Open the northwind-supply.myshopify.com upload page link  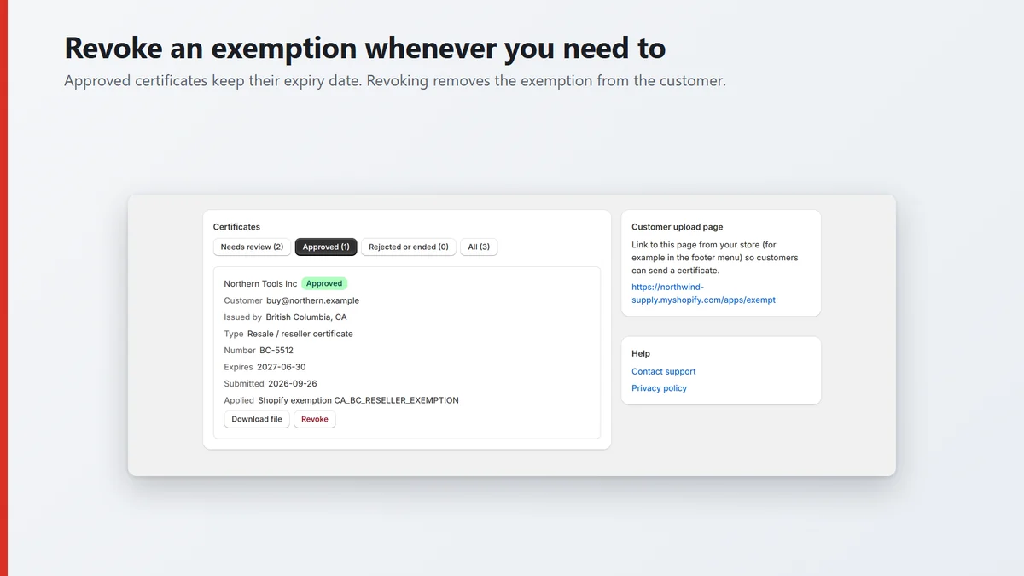pyautogui.click(x=703, y=294)
